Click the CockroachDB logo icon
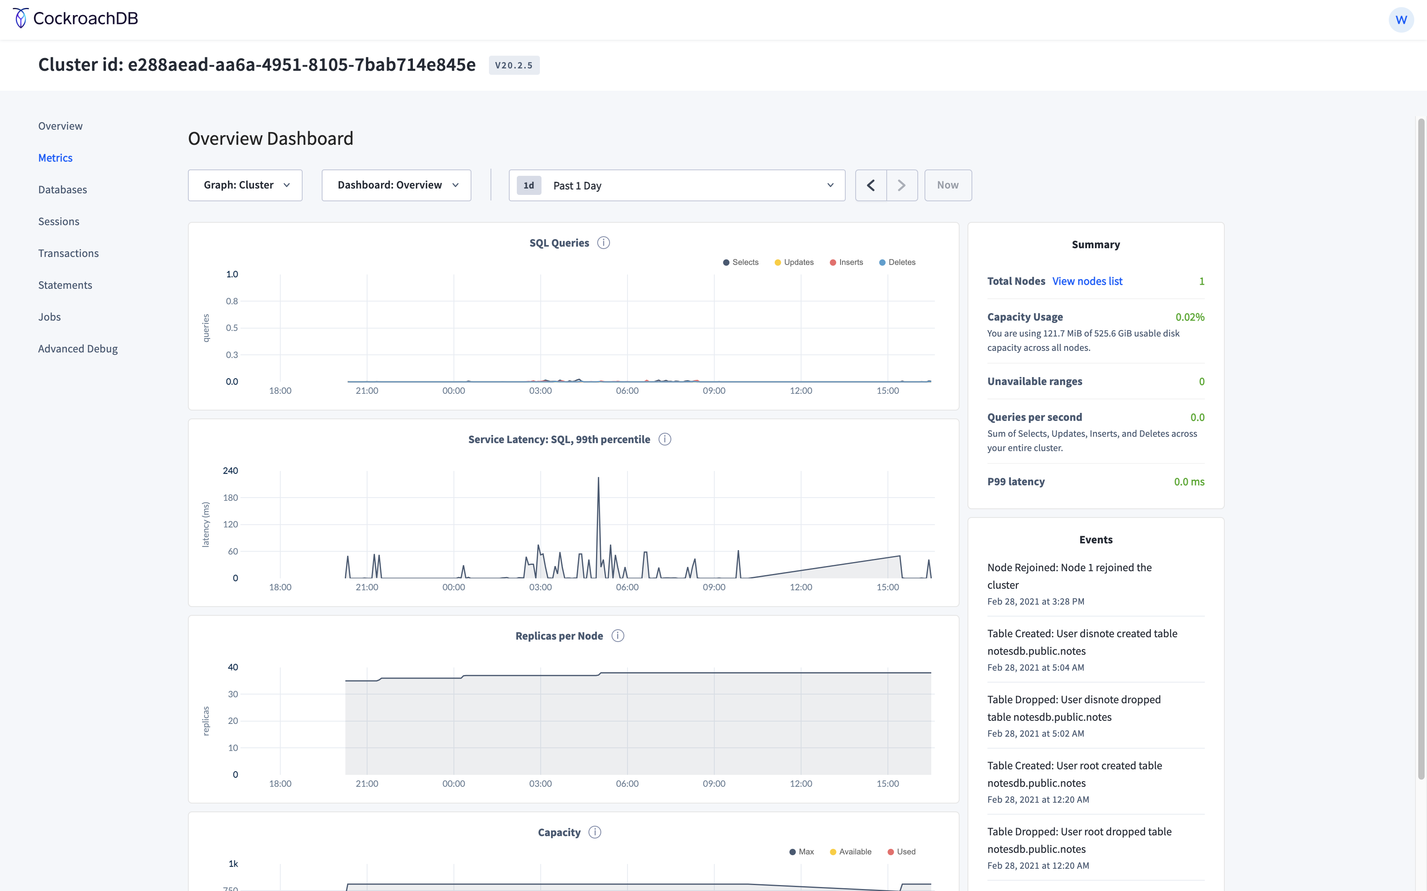The image size is (1427, 891). (x=21, y=18)
